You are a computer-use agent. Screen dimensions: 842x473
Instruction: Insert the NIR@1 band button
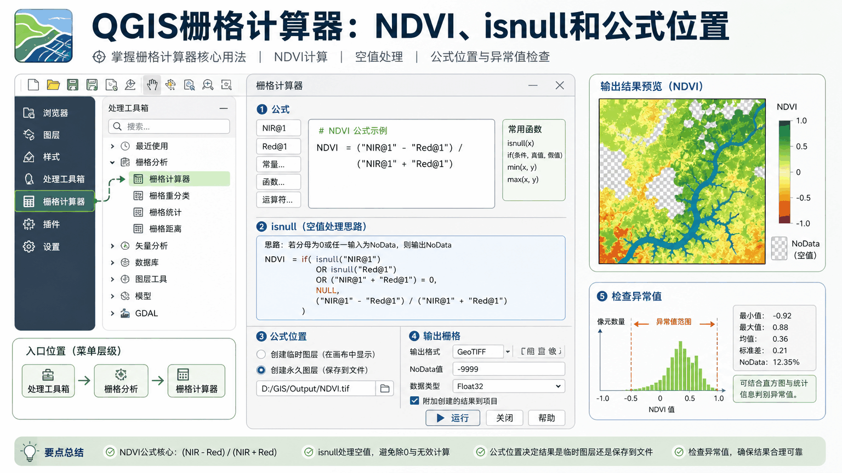278,128
